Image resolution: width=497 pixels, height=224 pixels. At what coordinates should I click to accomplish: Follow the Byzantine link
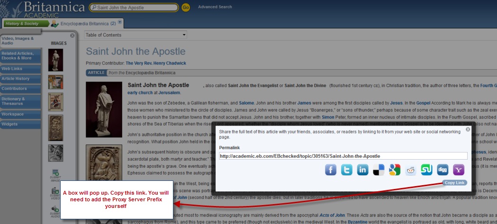tap(358, 222)
